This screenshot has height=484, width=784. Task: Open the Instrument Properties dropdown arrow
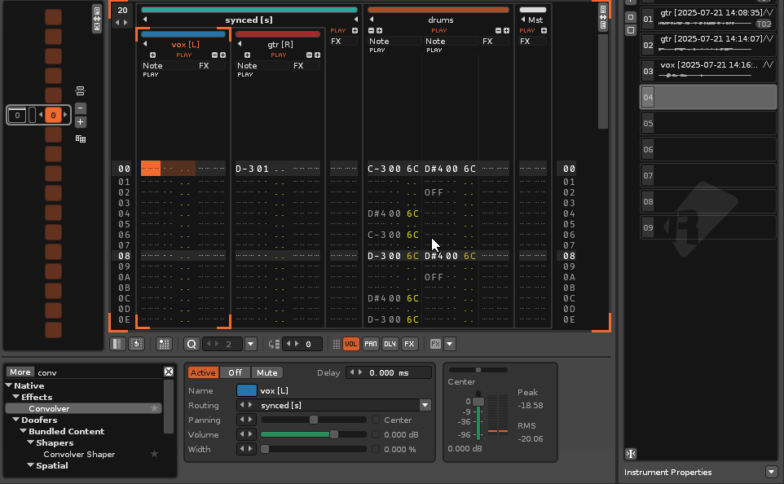(x=772, y=472)
